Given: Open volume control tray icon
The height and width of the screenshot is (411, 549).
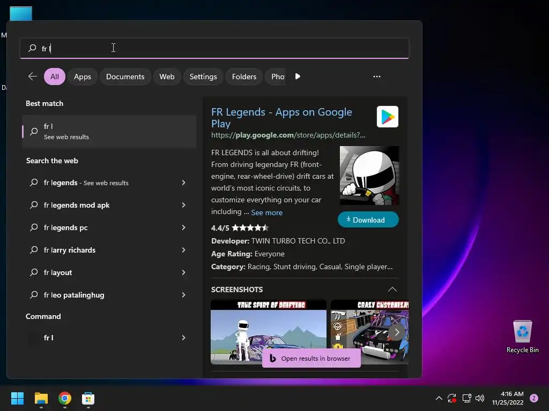Looking at the screenshot, I should [480, 398].
